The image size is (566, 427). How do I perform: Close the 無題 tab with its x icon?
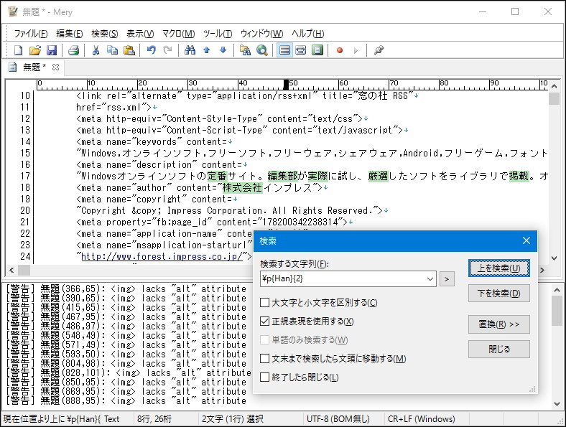[55, 67]
